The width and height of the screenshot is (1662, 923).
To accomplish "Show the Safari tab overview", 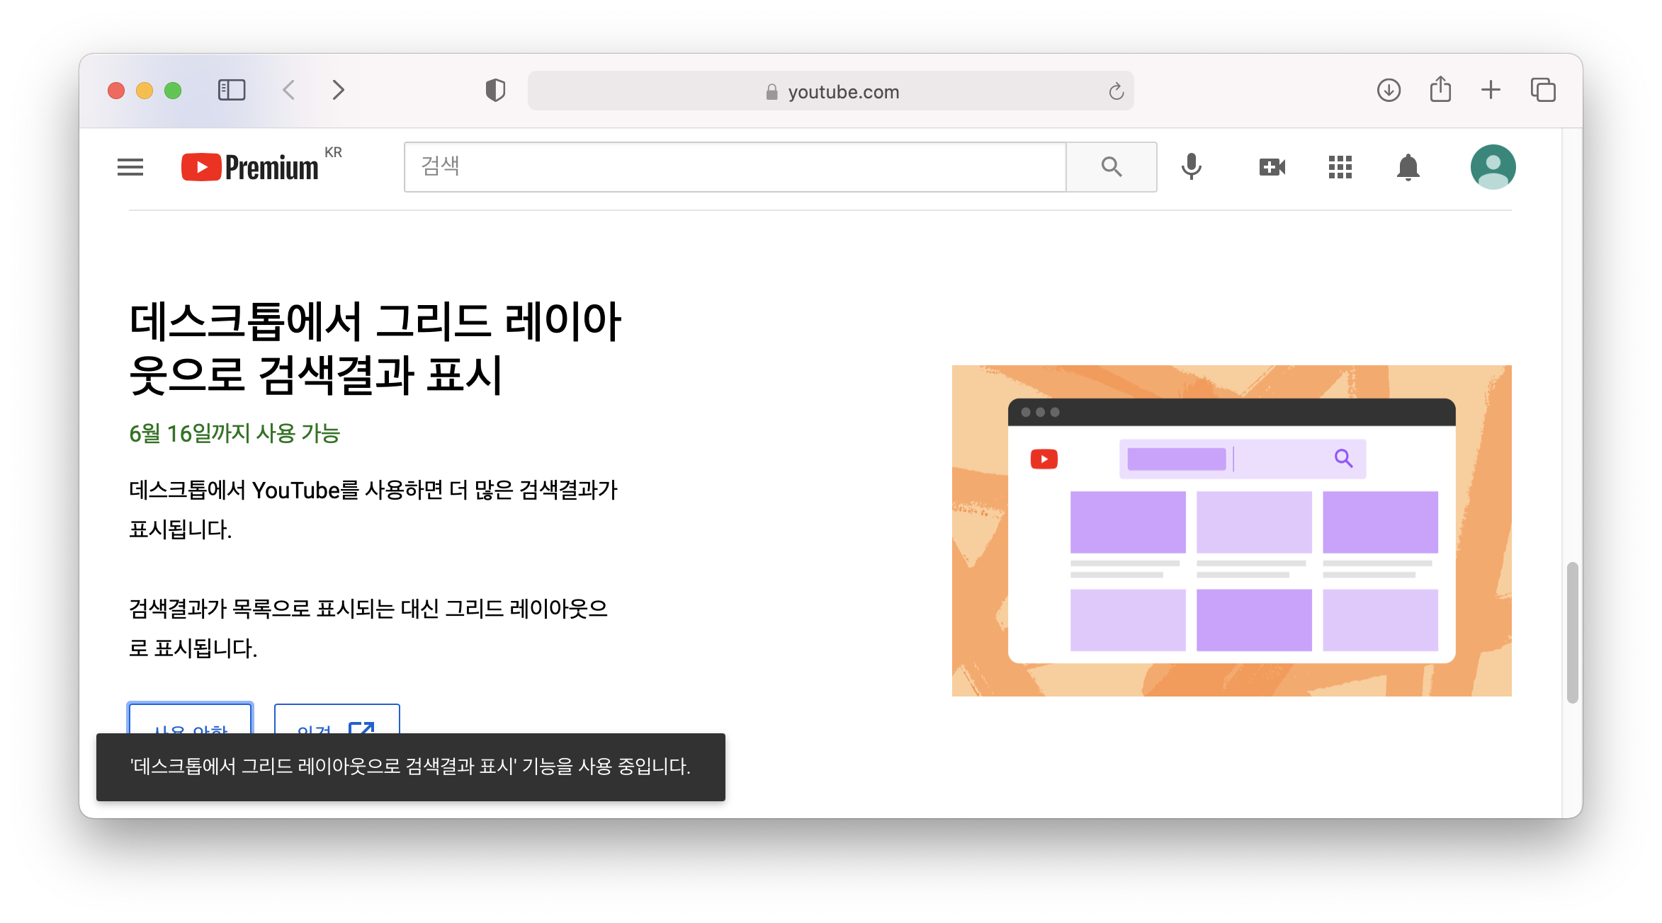I will coord(1543,90).
